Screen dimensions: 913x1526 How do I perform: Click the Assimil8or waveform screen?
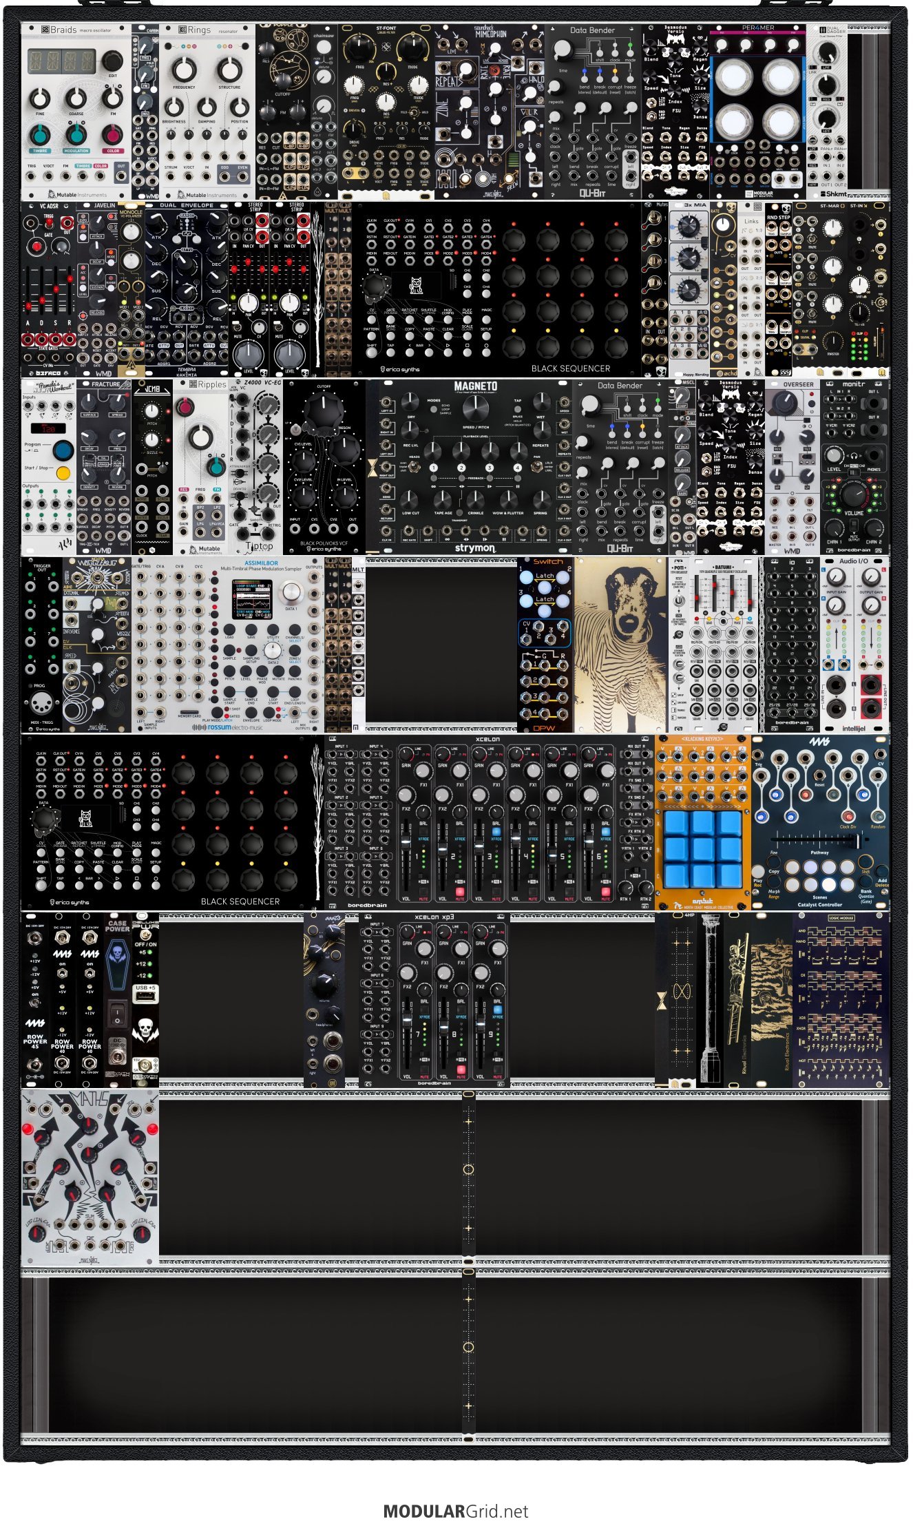click(253, 599)
